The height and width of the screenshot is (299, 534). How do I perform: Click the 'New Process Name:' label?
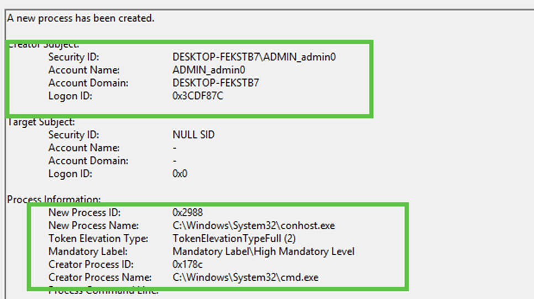[94, 225]
